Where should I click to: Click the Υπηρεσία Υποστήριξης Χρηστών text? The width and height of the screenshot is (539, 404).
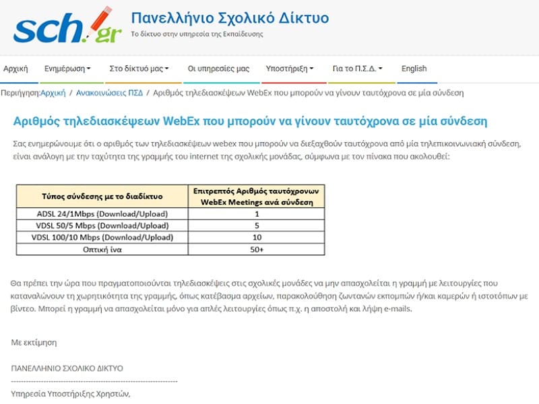pos(71,394)
